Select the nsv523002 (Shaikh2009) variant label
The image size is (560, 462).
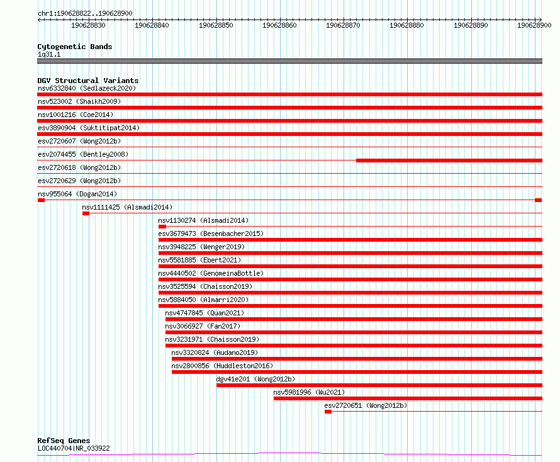[79, 101]
